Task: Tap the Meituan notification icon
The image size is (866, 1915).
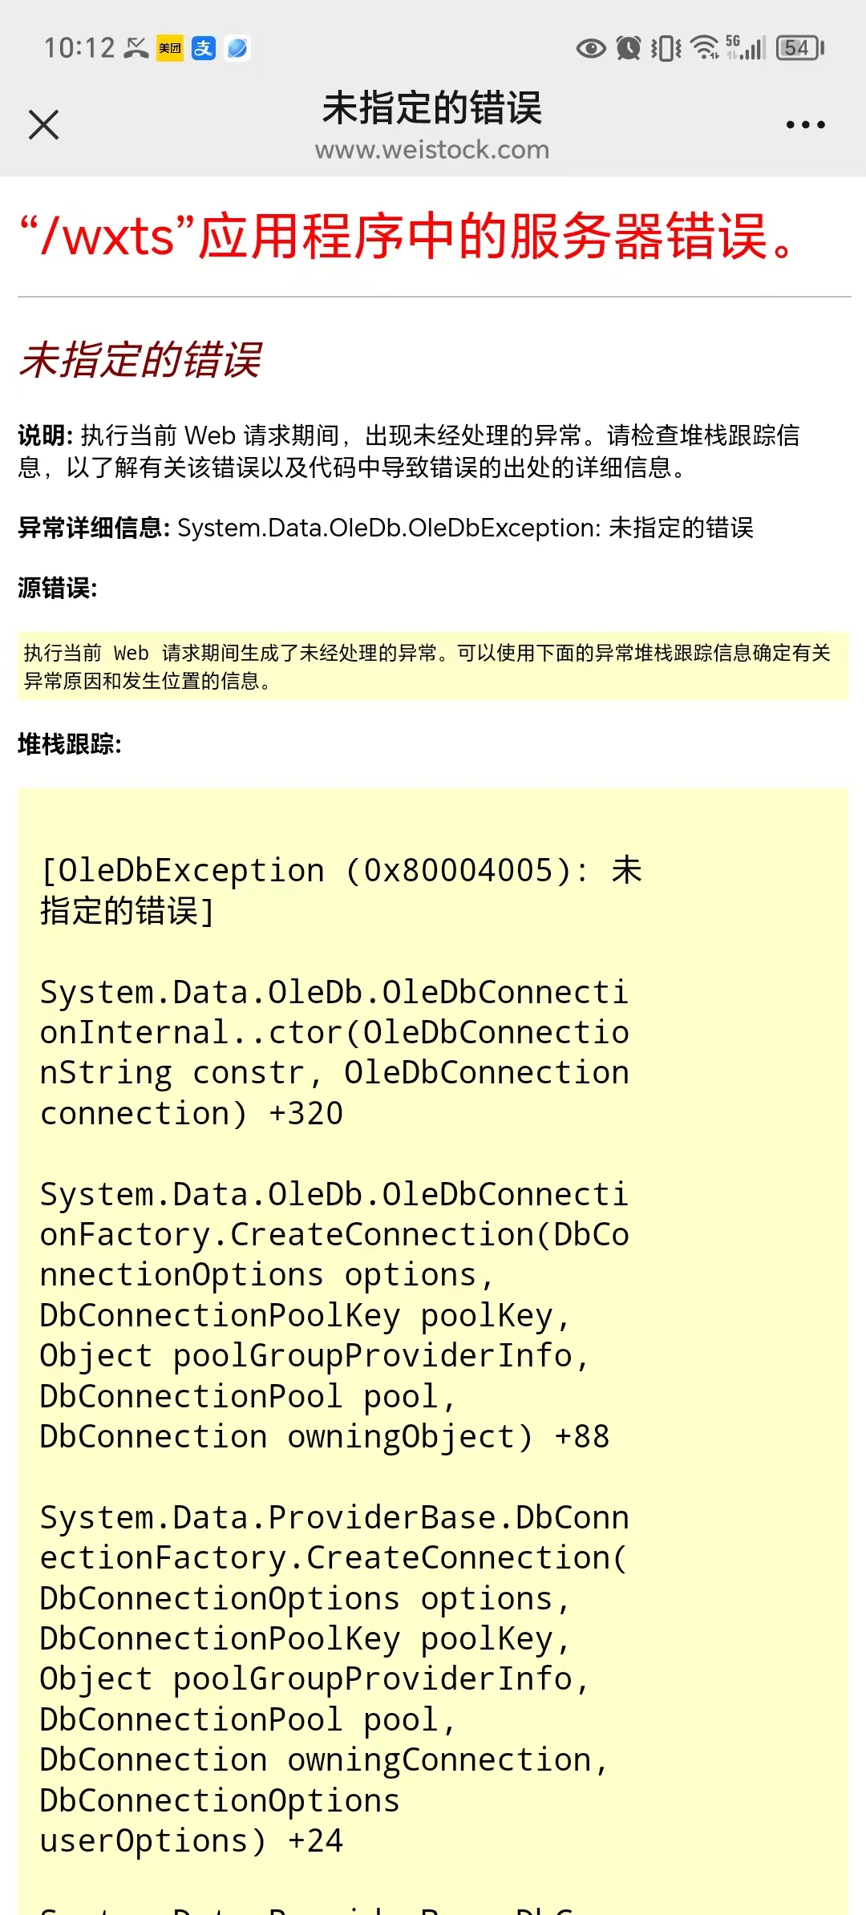Action: tap(170, 48)
